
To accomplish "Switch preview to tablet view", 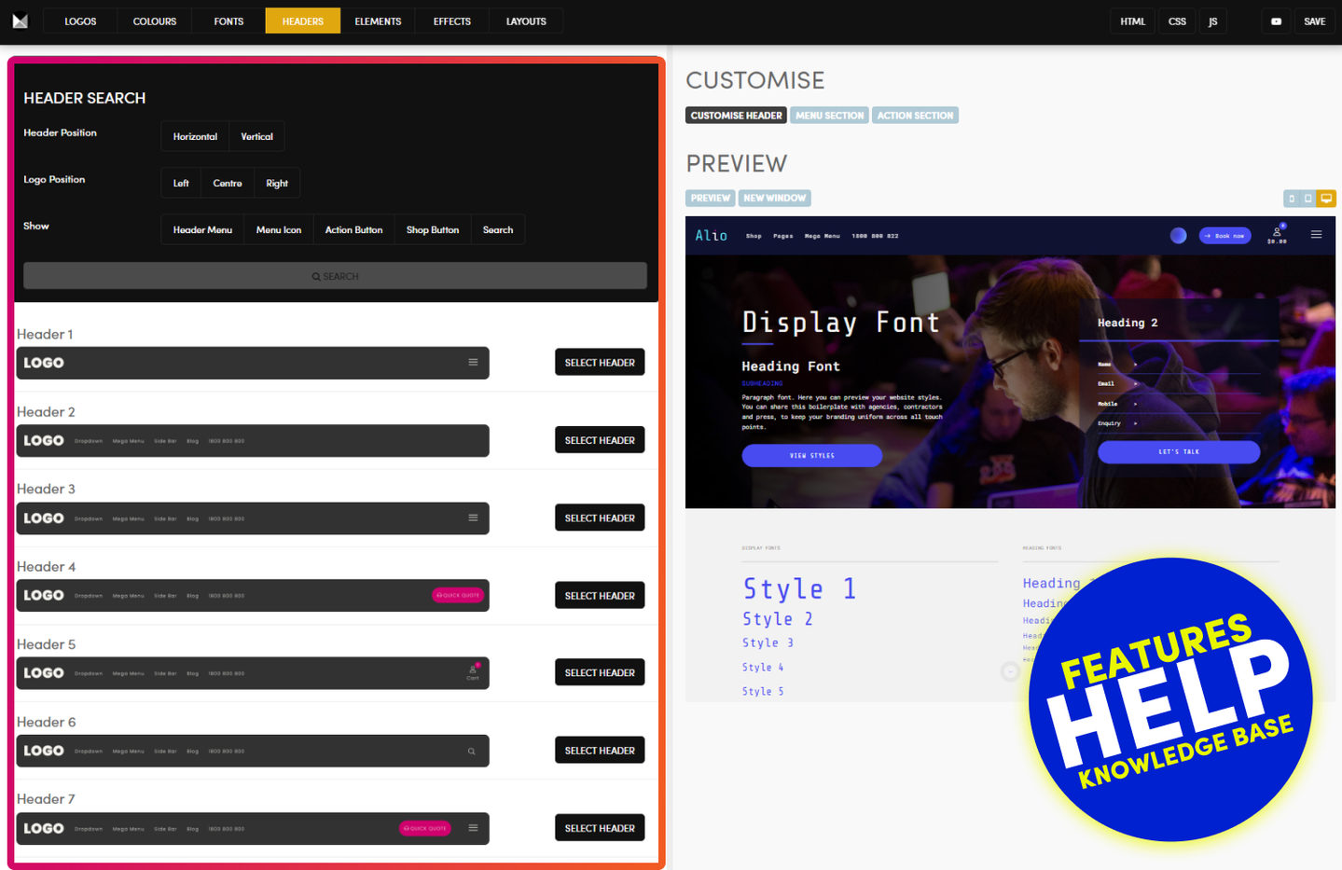I will [1308, 199].
